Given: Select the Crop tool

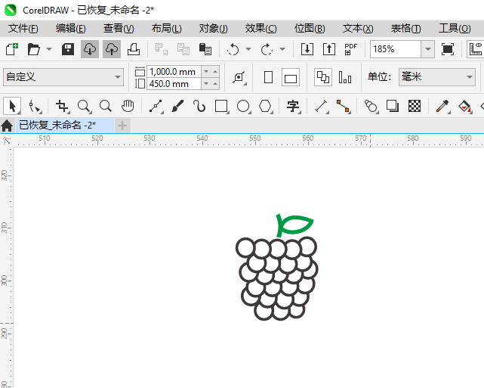Looking at the screenshot, I should (x=62, y=106).
